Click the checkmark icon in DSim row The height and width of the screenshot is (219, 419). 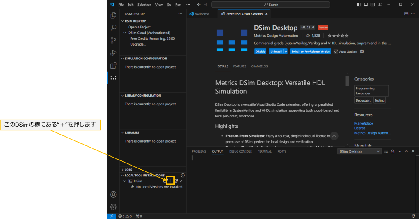tap(181, 181)
